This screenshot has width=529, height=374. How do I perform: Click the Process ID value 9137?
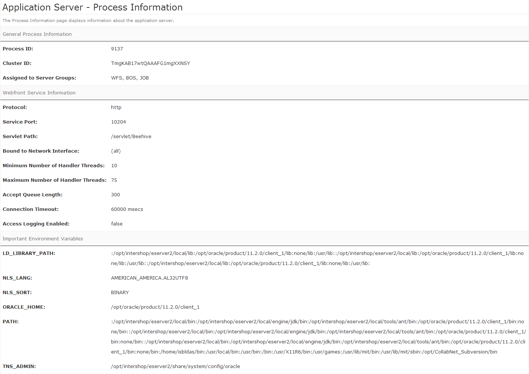[117, 49]
